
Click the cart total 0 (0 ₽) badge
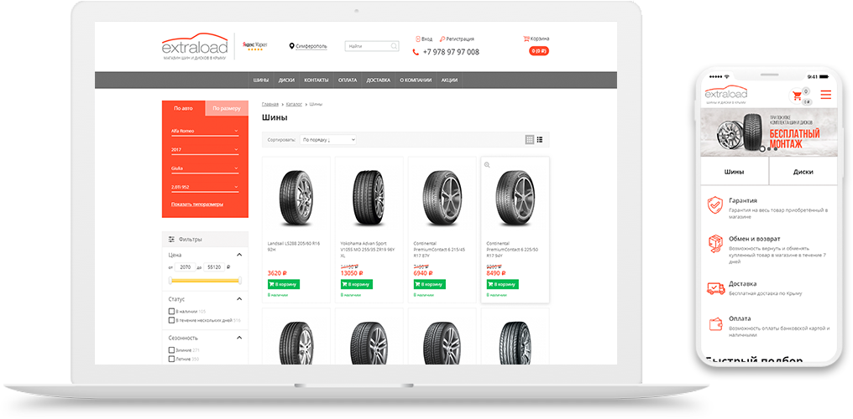pos(538,51)
